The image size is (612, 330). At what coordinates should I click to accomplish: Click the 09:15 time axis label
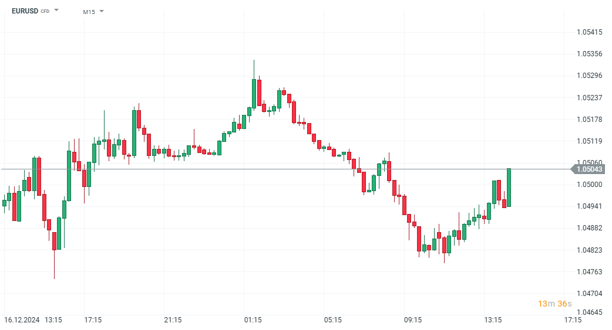(413, 320)
